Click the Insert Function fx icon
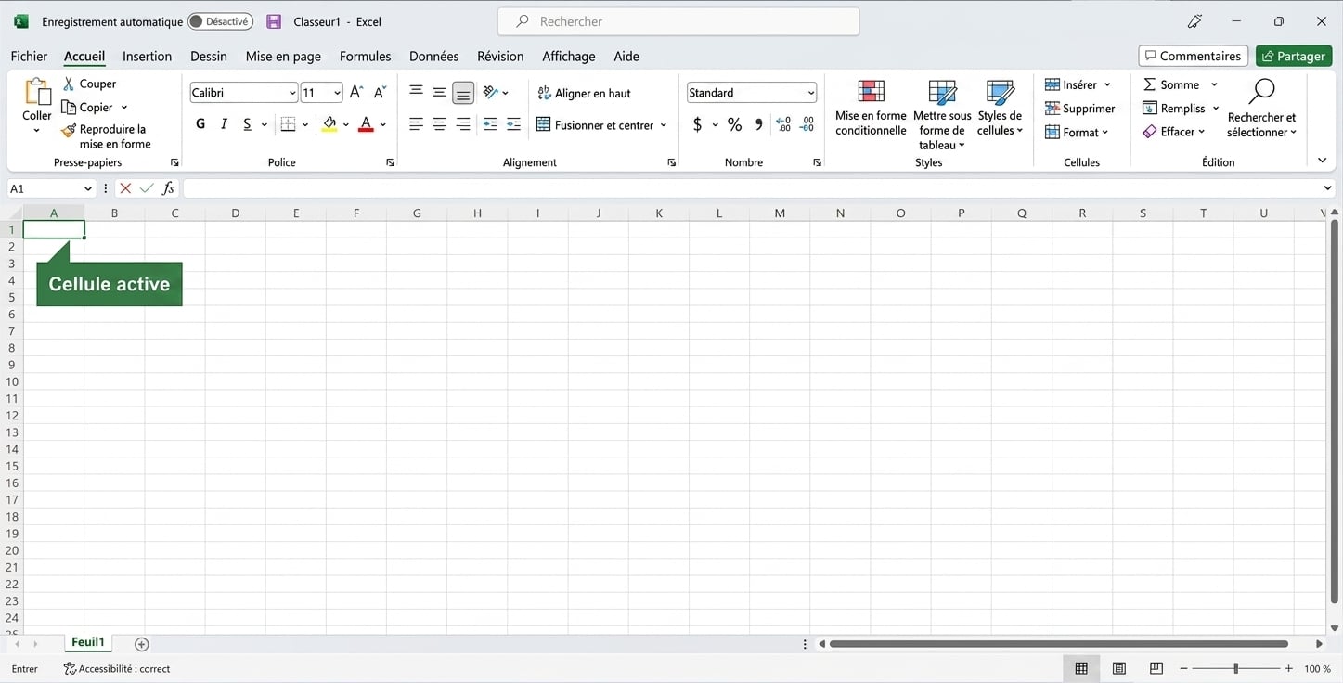Image resolution: width=1343 pixels, height=683 pixels. tap(168, 188)
